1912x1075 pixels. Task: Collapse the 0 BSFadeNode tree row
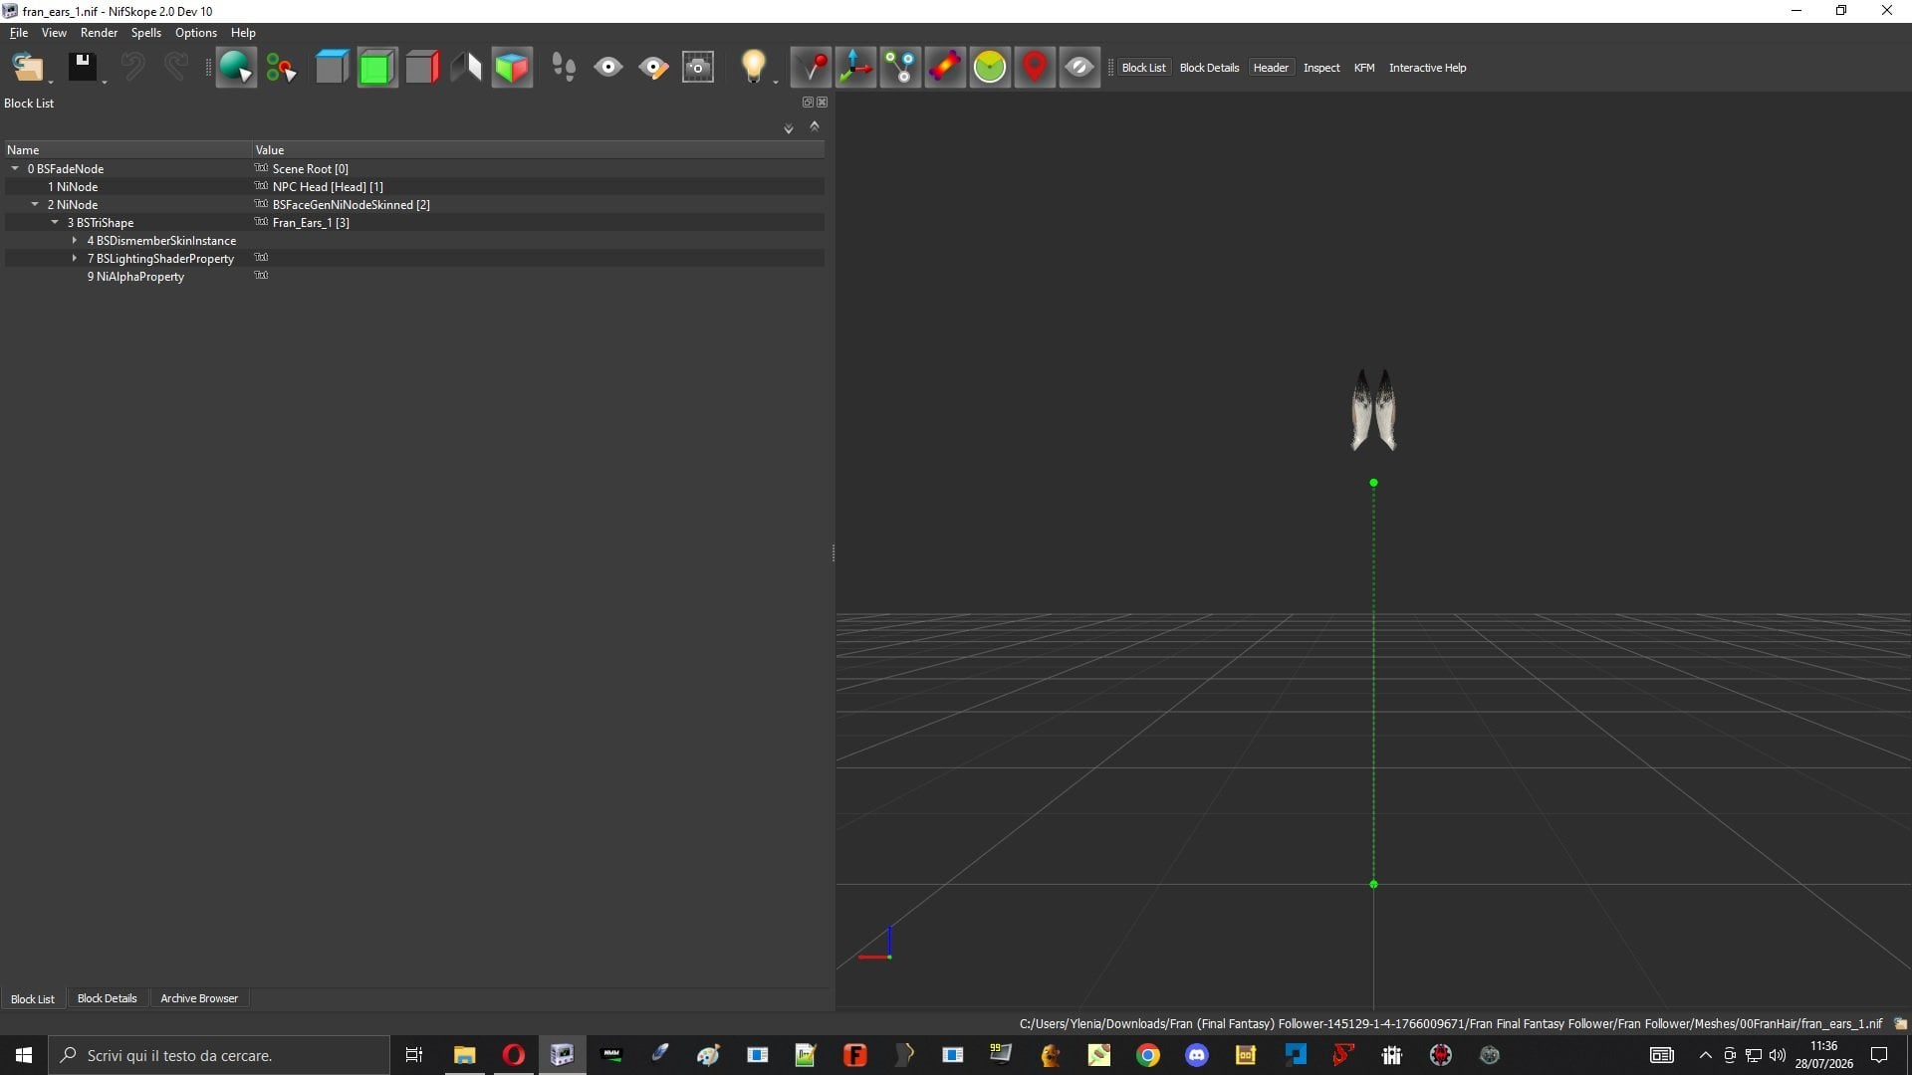(15, 169)
